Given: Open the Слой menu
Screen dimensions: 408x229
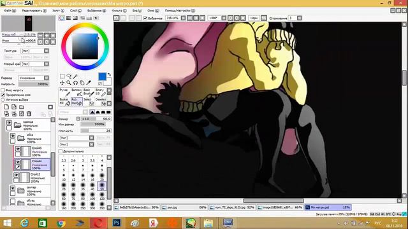Looking at the screenshot, I should pyautogui.click(x=76, y=11).
